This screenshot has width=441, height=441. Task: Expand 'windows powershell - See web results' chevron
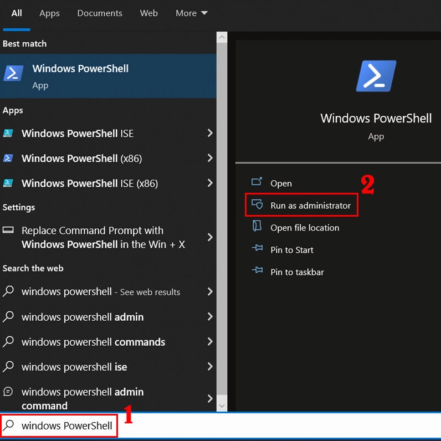click(210, 291)
